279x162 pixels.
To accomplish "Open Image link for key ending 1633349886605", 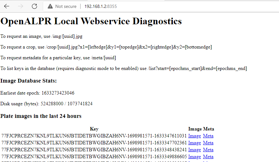I will (x=195, y=157).
